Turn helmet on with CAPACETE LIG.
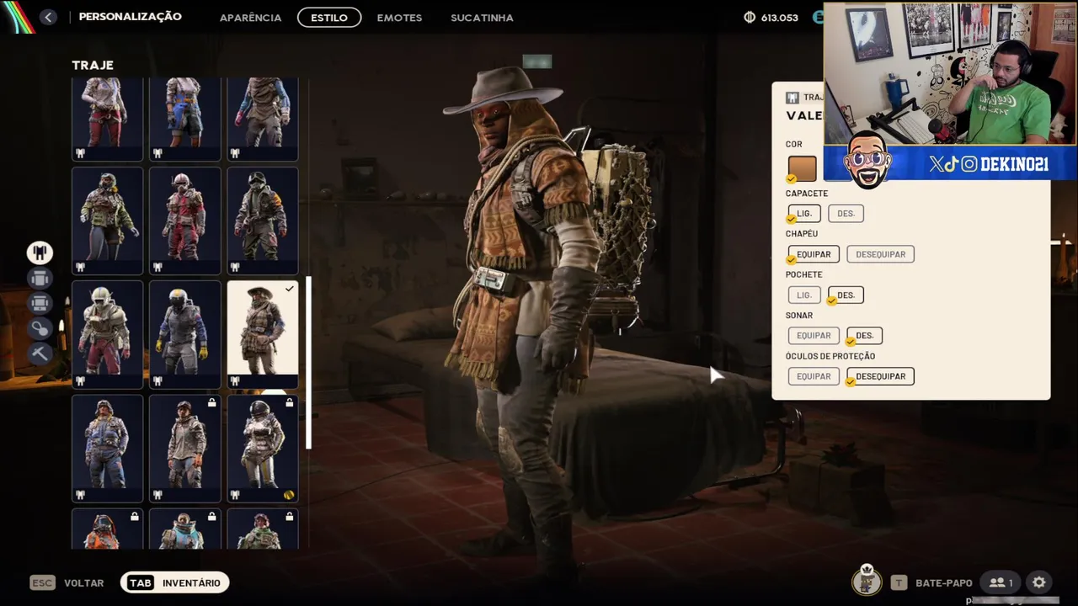This screenshot has width=1078, height=606. coord(804,214)
